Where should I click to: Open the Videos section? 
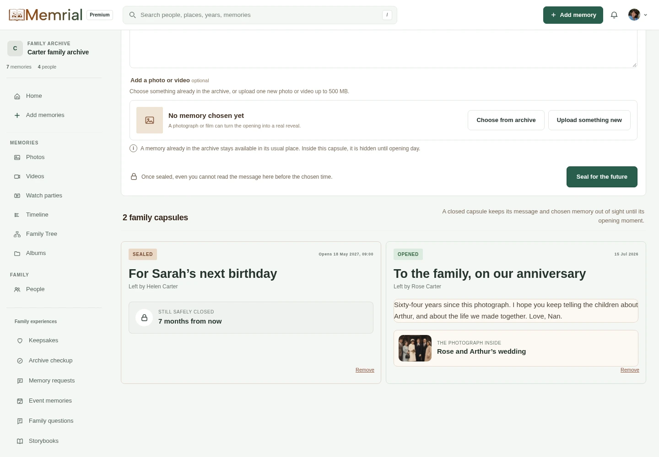click(54, 176)
